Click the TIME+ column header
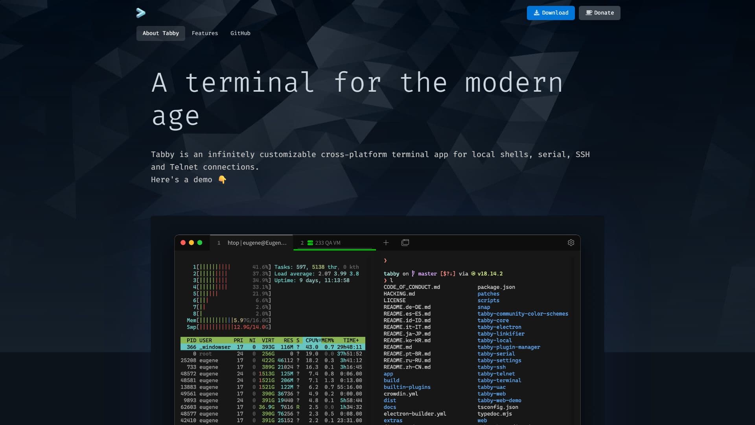This screenshot has height=425, width=755. [351, 340]
